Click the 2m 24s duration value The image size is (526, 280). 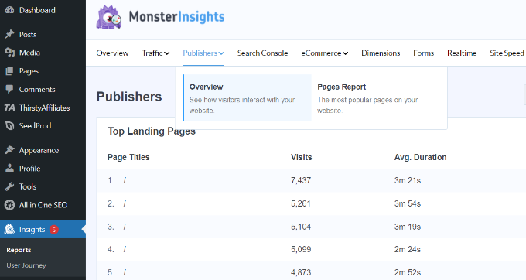pos(407,249)
